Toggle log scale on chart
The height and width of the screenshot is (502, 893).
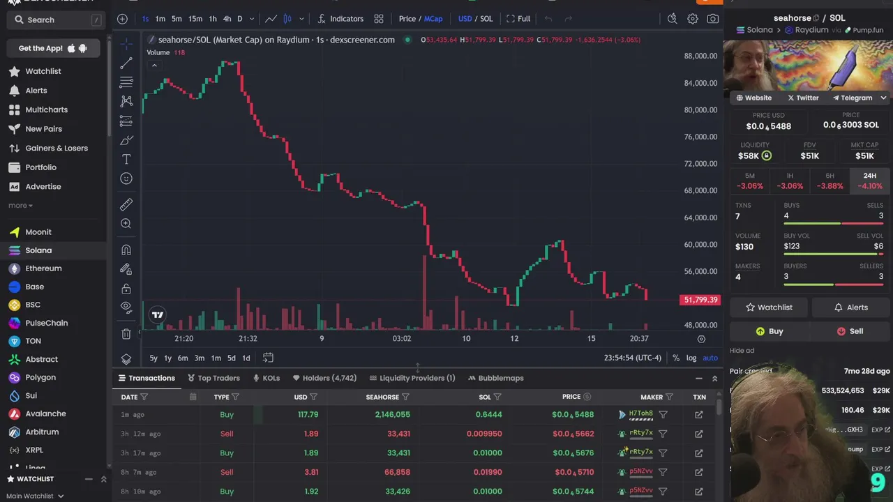[x=691, y=358]
